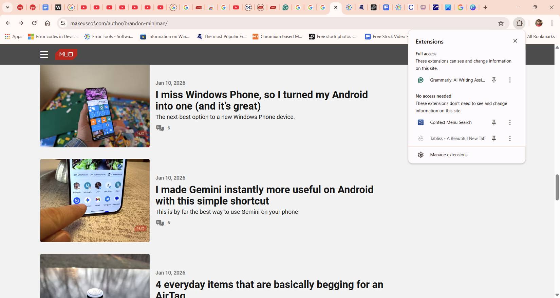Screen dimensions: 560x298
Task: Toggle pin for Tabliss extension
Action: click(494, 138)
